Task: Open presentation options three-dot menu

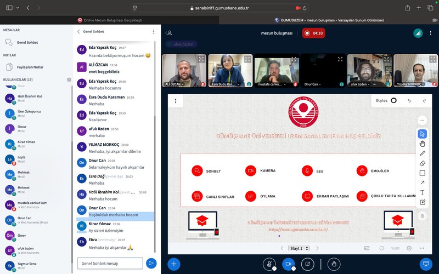Action: [176, 101]
